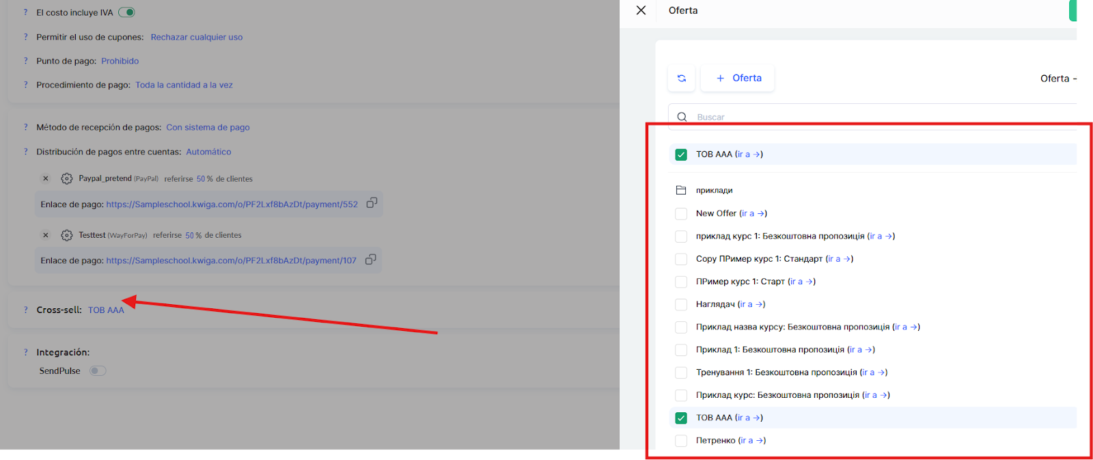Click the refresh offers icon button

pyautogui.click(x=681, y=79)
